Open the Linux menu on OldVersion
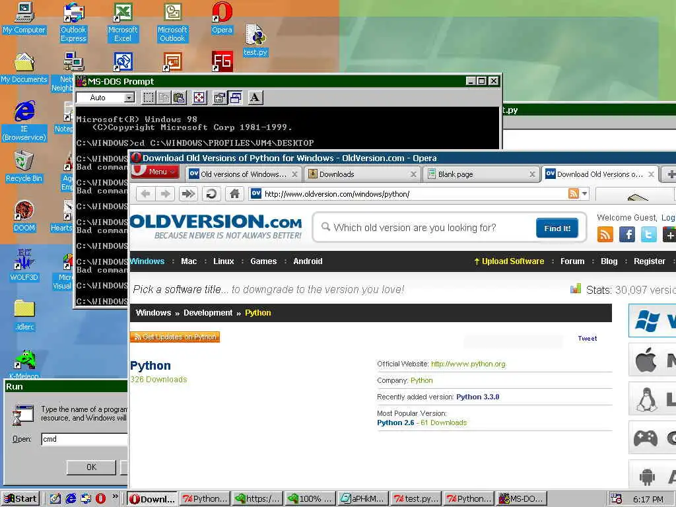Image resolution: width=676 pixels, height=507 pixels. [x=223, y=261]
